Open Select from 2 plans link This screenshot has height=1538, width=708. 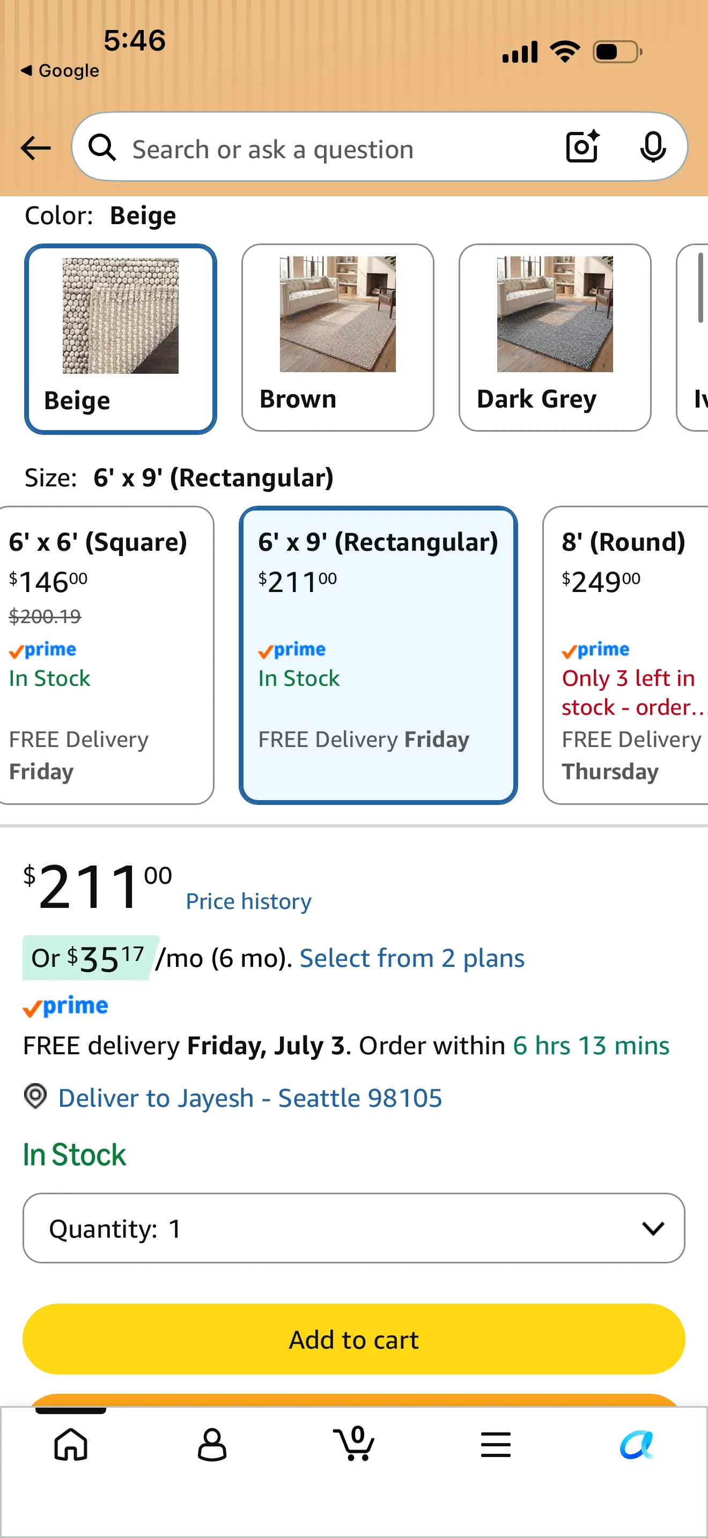(412, 958)
